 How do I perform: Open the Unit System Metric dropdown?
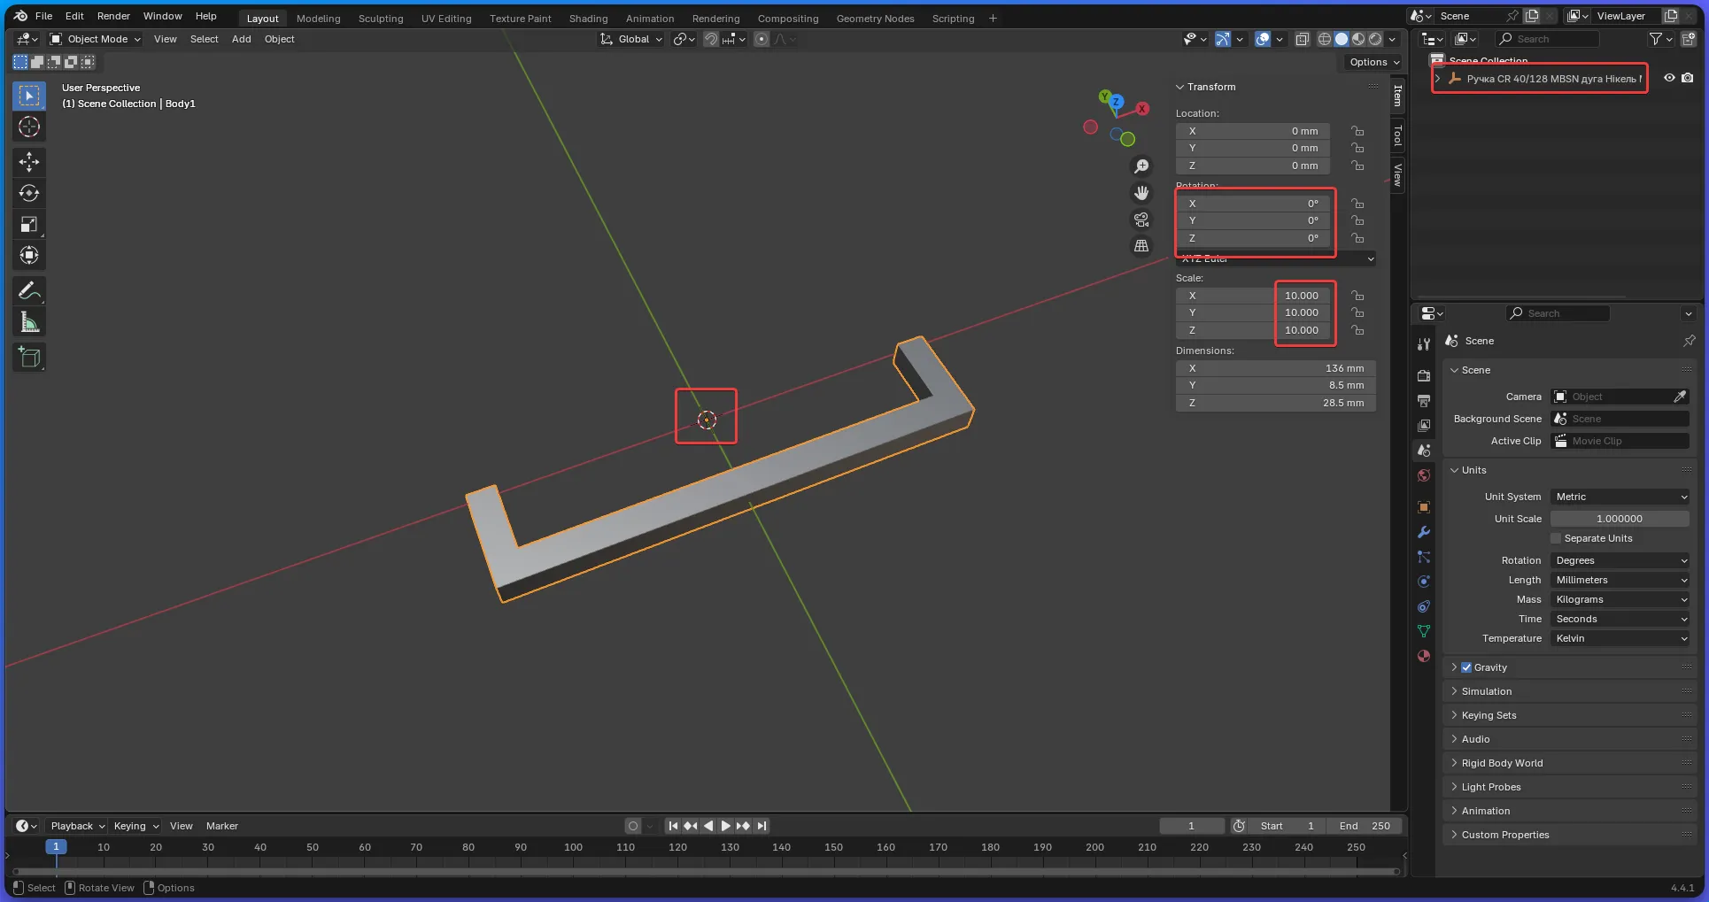tap(1620, 497)
